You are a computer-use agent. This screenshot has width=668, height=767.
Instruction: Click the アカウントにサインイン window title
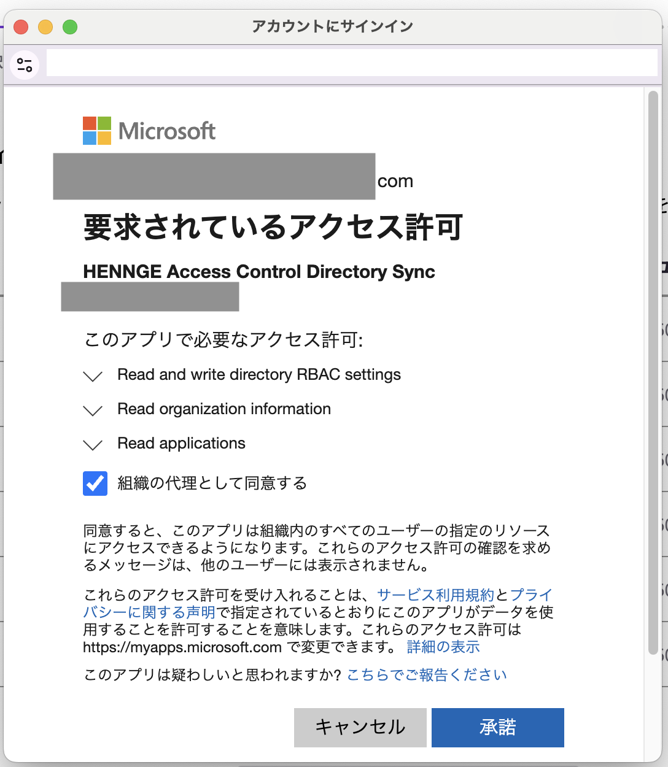pyautogui.click(x=333, y=25)
